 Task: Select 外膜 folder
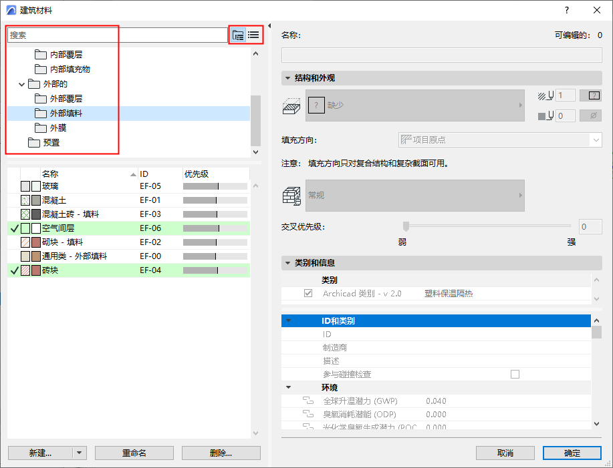point(50,128)
